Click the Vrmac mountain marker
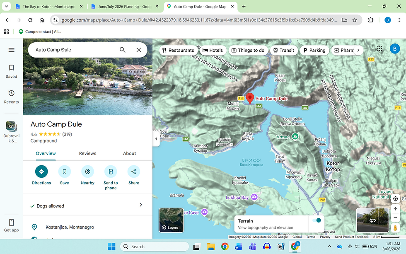The image size is (406, 254). pyautogui.click(x=295, y=136)
